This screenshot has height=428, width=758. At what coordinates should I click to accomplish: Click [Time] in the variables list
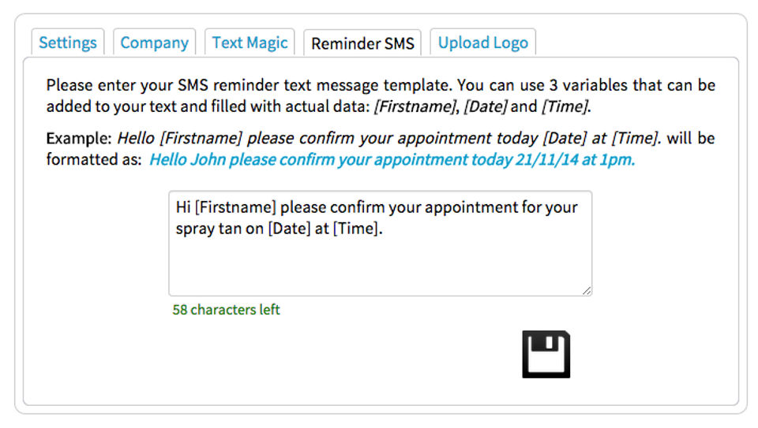pyautogui.click(x=565, y=106)
